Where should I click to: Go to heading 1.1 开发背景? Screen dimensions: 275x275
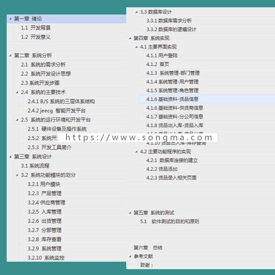[x=36, y=28]
